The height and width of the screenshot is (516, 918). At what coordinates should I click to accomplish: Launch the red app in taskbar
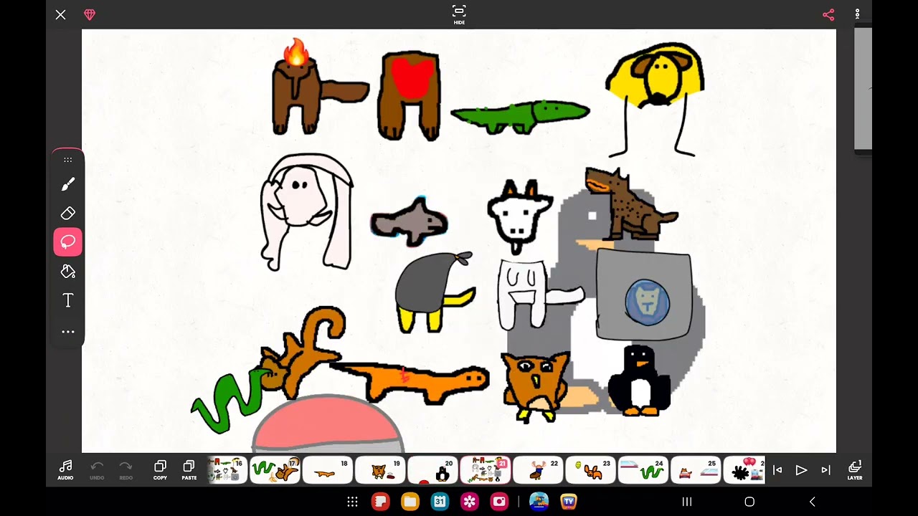pos(381,502)
